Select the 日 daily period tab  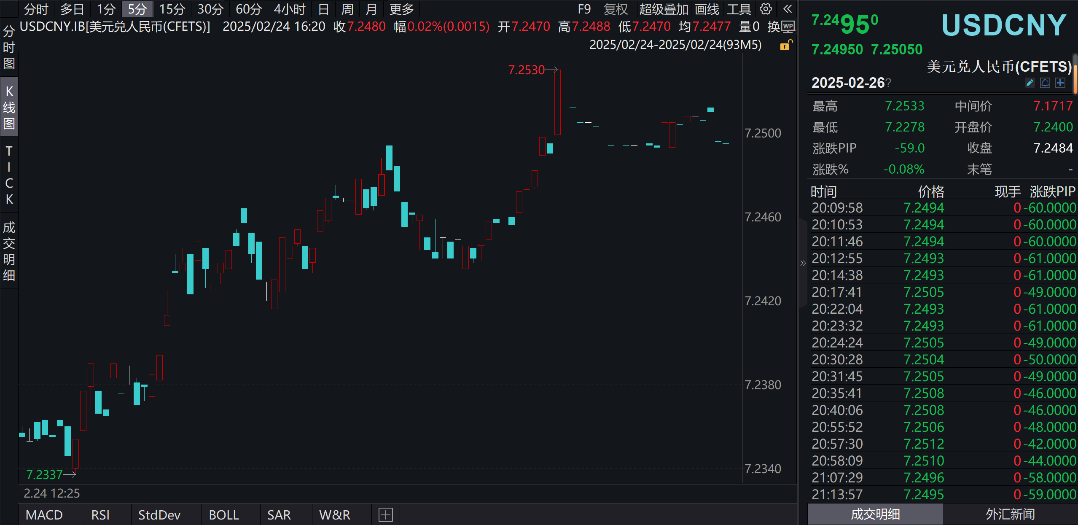[323, 9]
